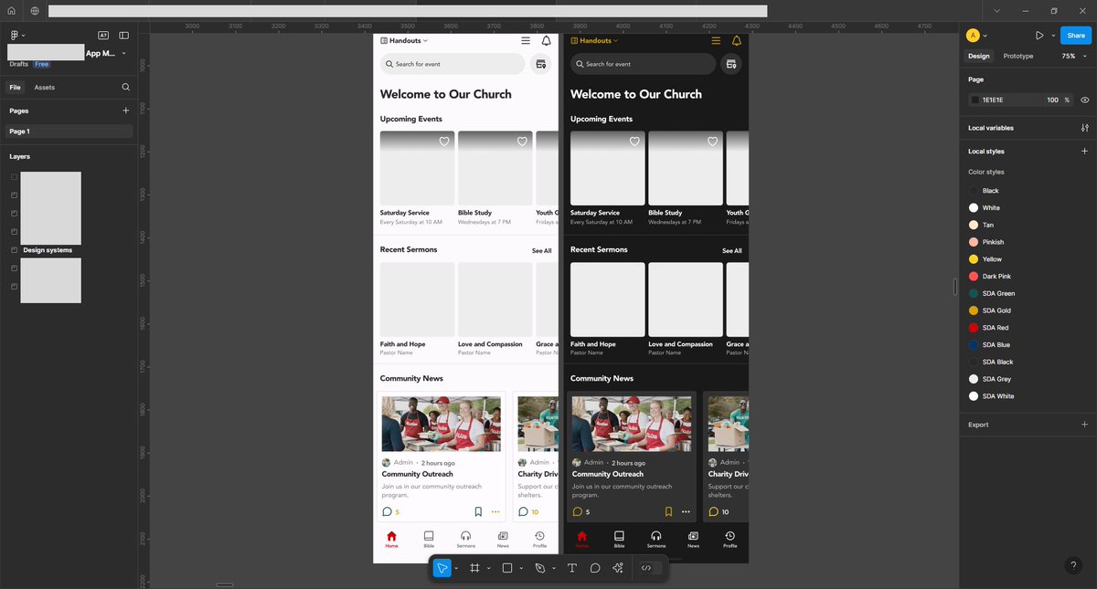The height and width of the screenshot is (589, 1097).
Task: Switch to the Prototype tab
Action: (x=1018, y=56)
